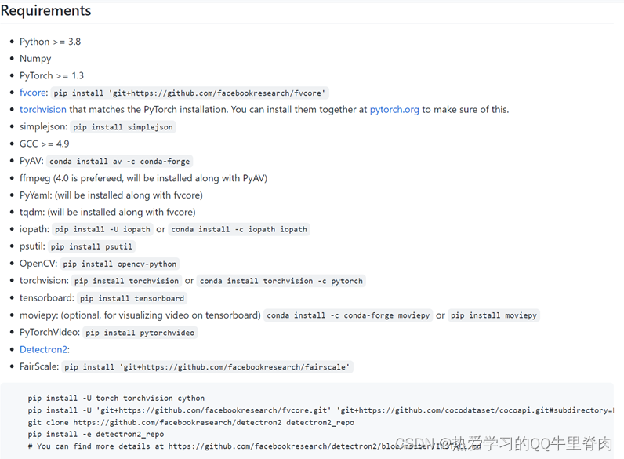The image size is (624, 459).
Task: Click the 'simplejson:' label
Action: pyautogui.click(x=43, y=126)
